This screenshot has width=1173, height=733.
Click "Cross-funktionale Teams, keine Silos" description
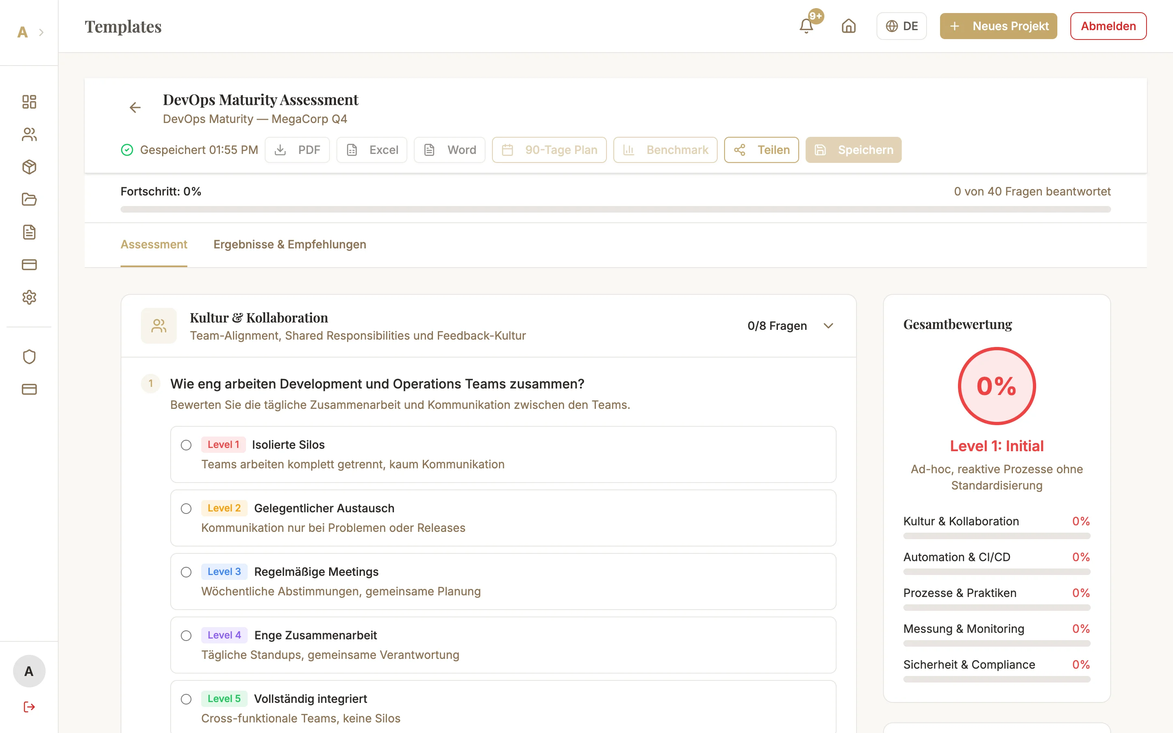pos(301,718)
